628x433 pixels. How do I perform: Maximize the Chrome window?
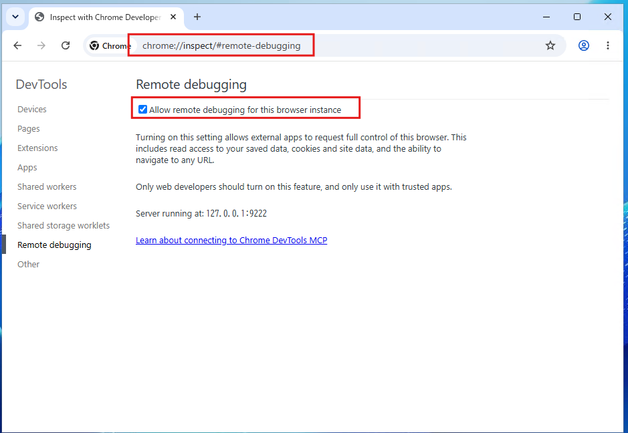click(577, 17)
